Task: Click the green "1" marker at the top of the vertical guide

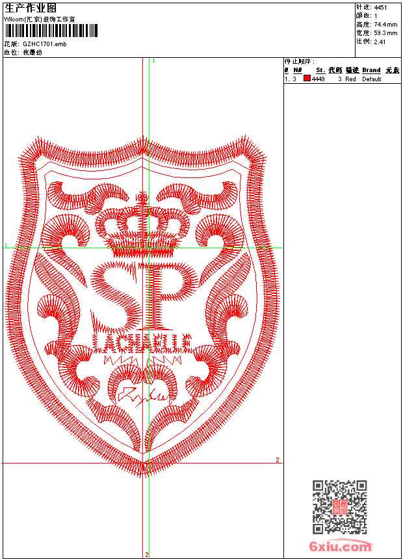Action: [153, 61]
